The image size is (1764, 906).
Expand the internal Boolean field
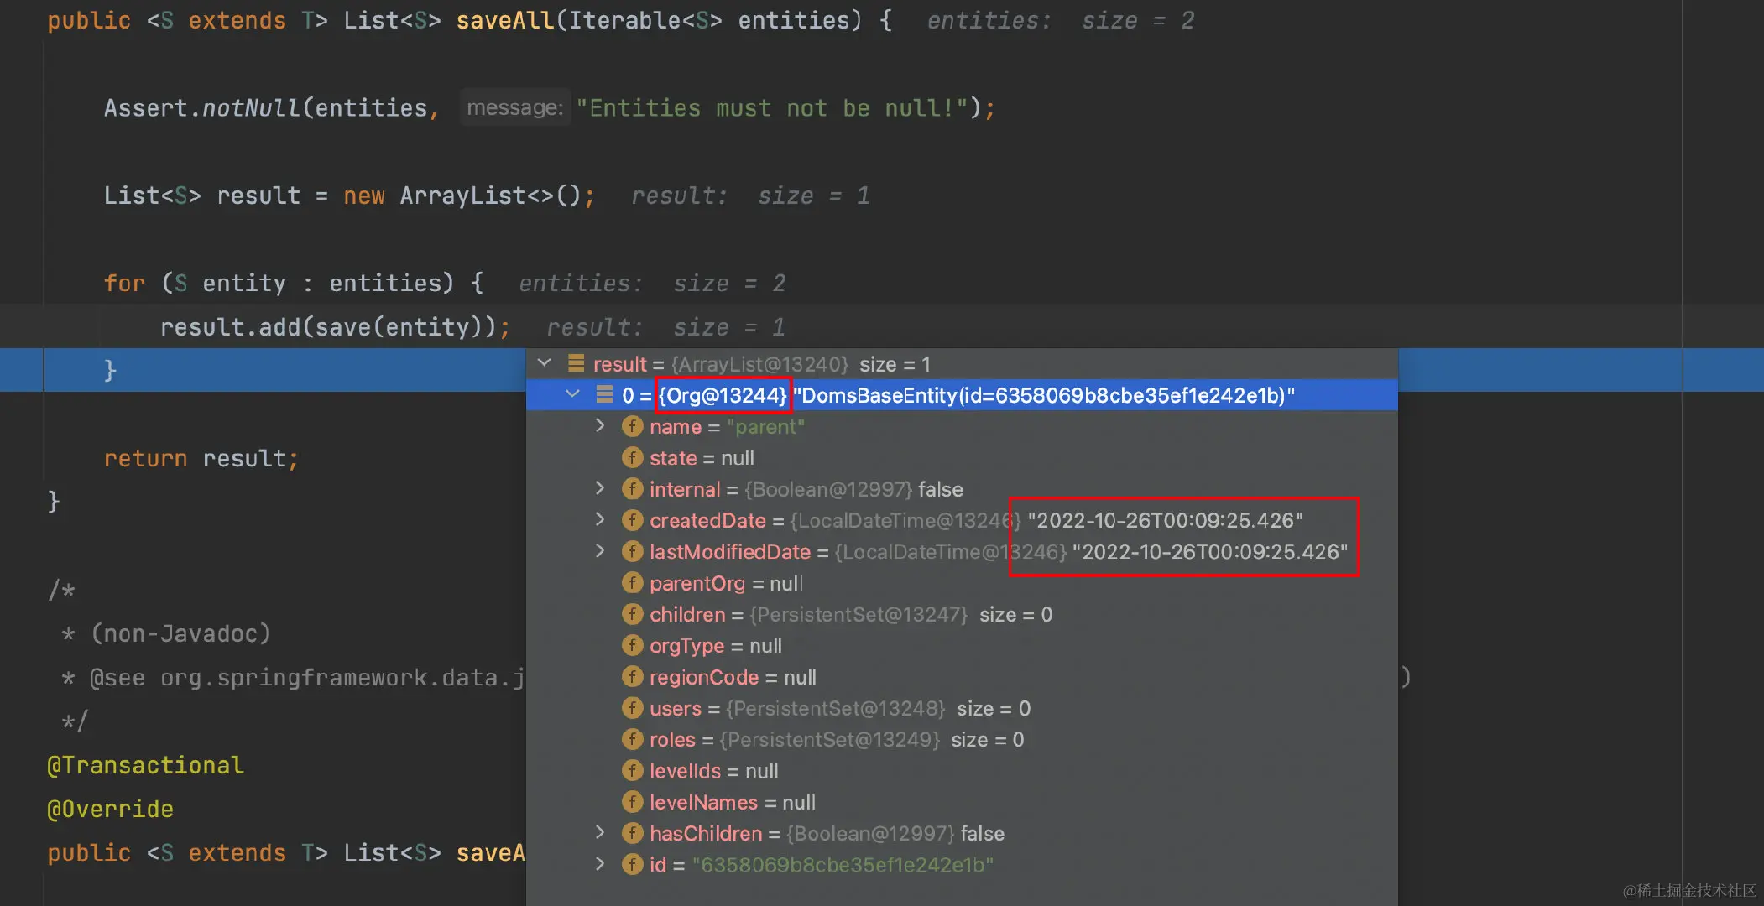(x=600, y=488)
